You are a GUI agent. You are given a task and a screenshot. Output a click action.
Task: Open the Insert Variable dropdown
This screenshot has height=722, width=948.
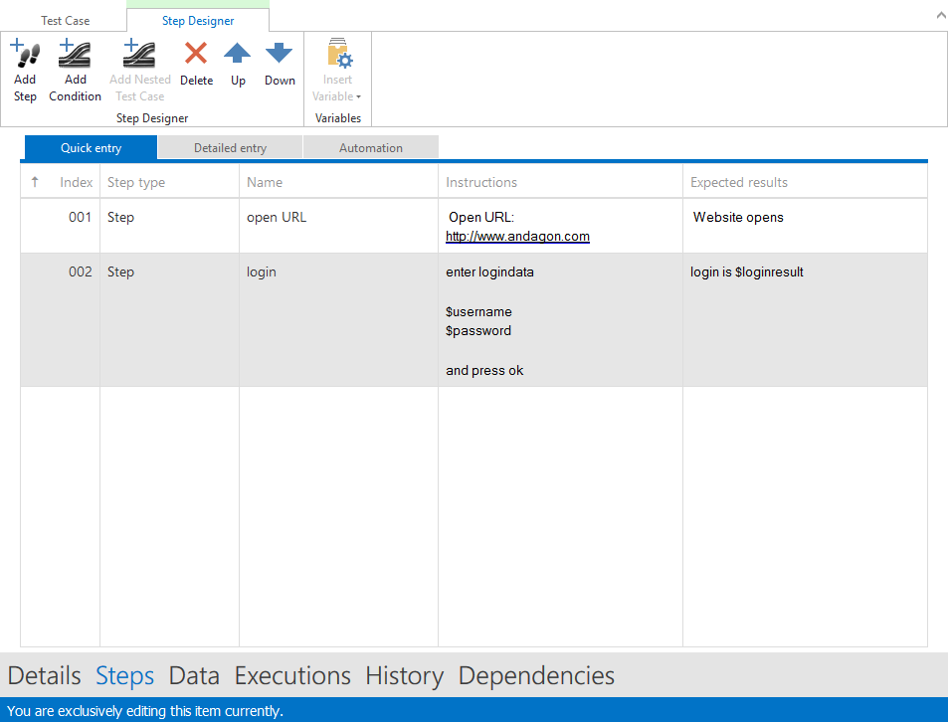coord(337,70)
